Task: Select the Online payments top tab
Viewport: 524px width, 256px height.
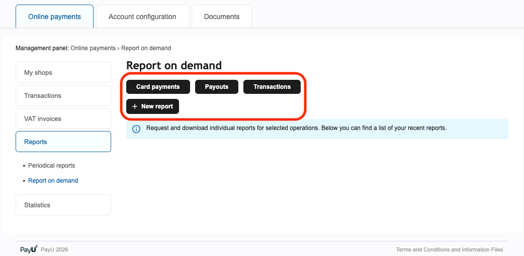Action: 54,17
